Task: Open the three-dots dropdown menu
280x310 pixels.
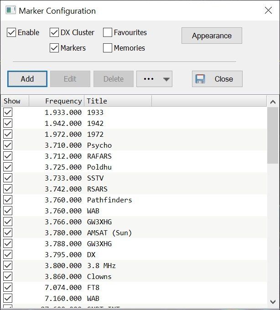Action: point(154,79)
